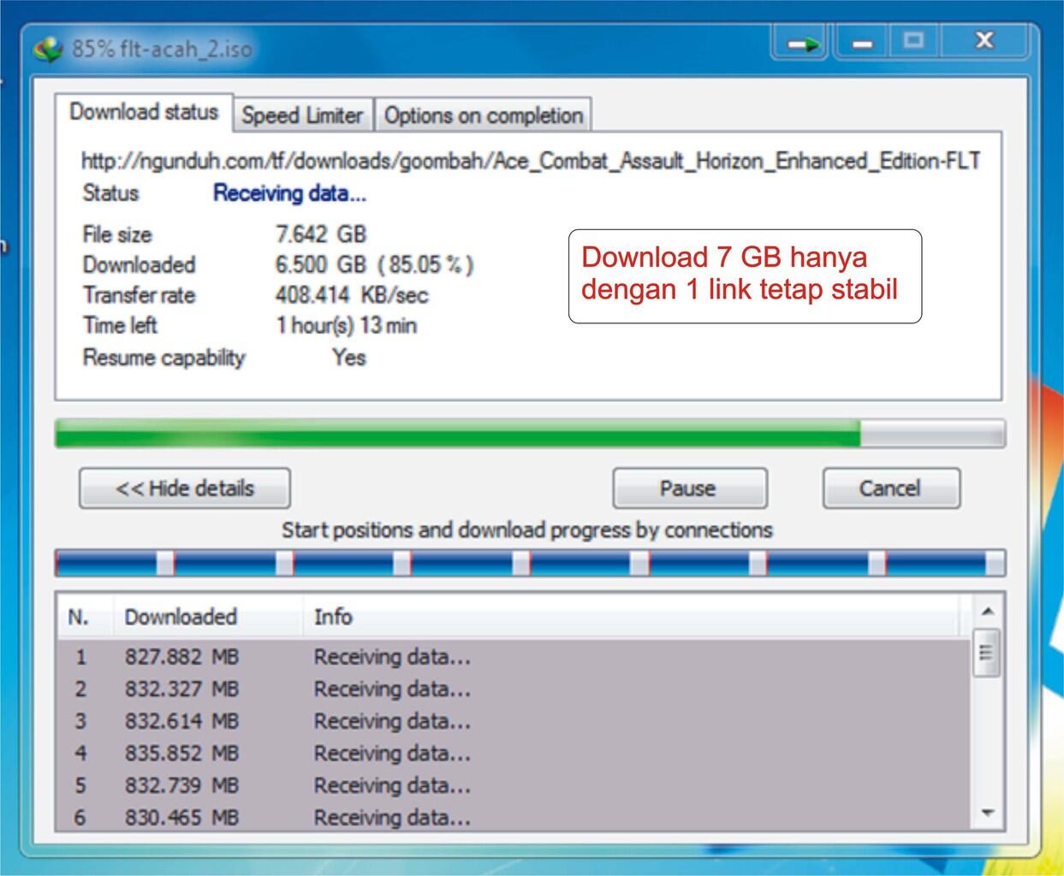Click the Downloaded column header
The height and width of the screenshot is (876, 1064).
(207, 617)
